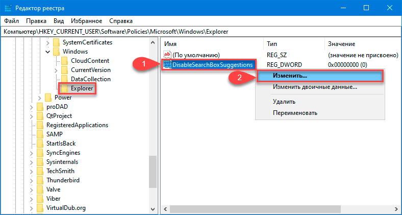Open the Файл menu
This screenshot has height=215, width=402.
pyautogui.click(x=12, y=21)
